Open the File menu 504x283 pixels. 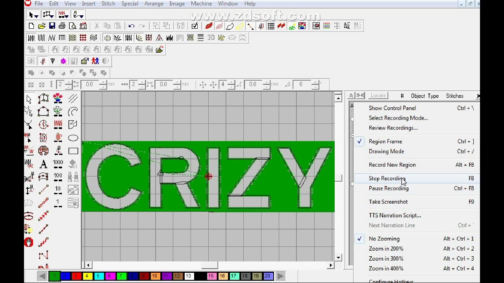click(x=39, y=4)
